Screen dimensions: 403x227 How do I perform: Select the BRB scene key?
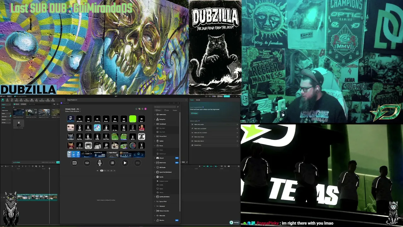pyautogui.click(x=124, y=119)
